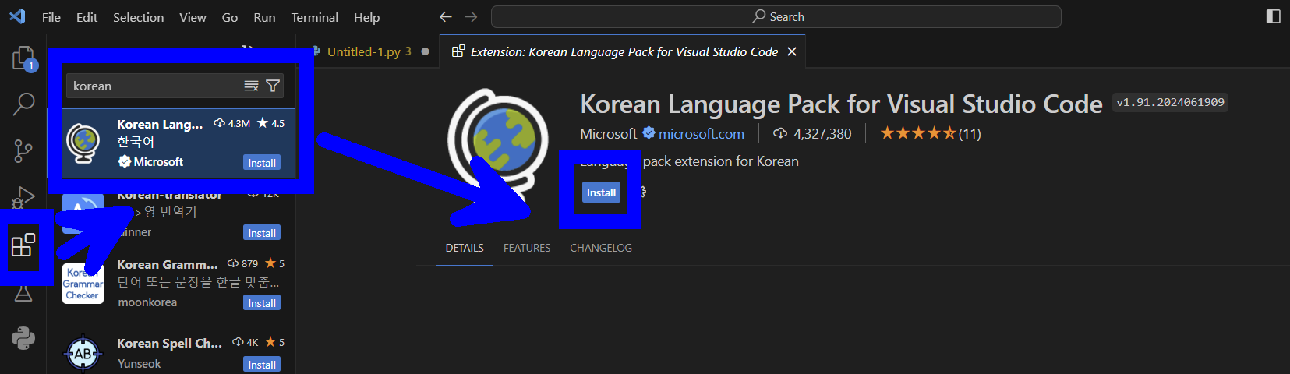Install the Korean-translator extension
Viewport: 1290px width, 374px height.
tap(262, 233)
